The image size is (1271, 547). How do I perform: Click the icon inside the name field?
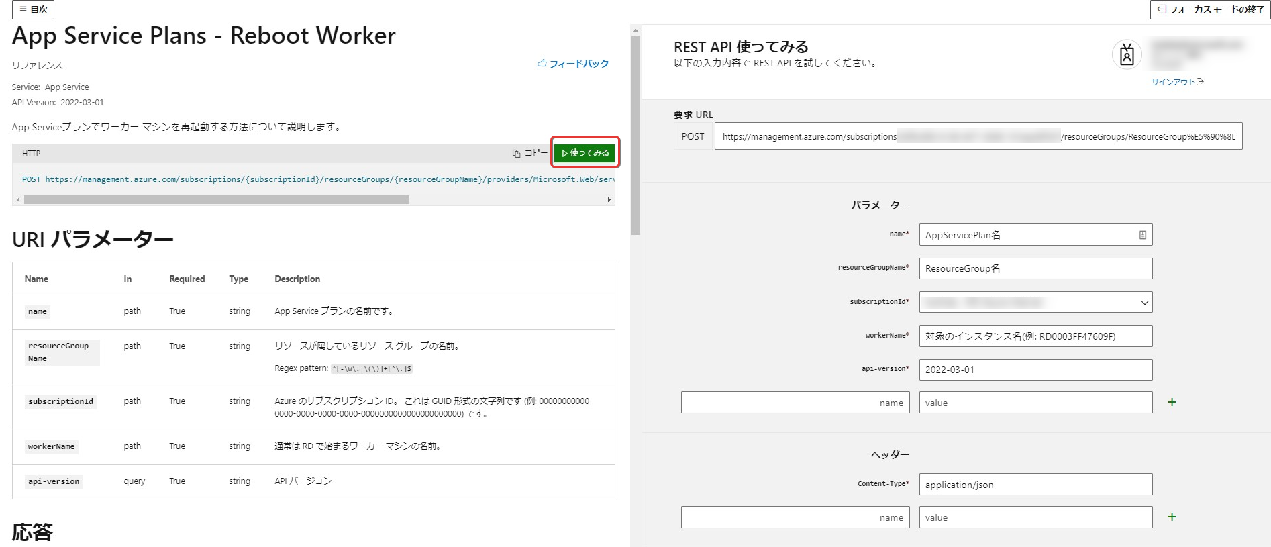click(1142, 235)
